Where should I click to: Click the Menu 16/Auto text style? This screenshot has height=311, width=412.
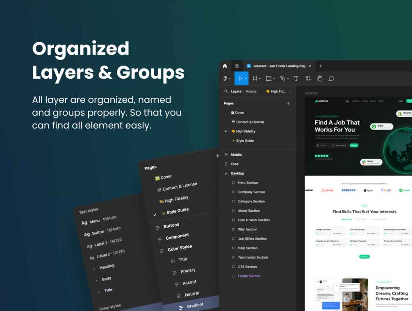point(99,220)
